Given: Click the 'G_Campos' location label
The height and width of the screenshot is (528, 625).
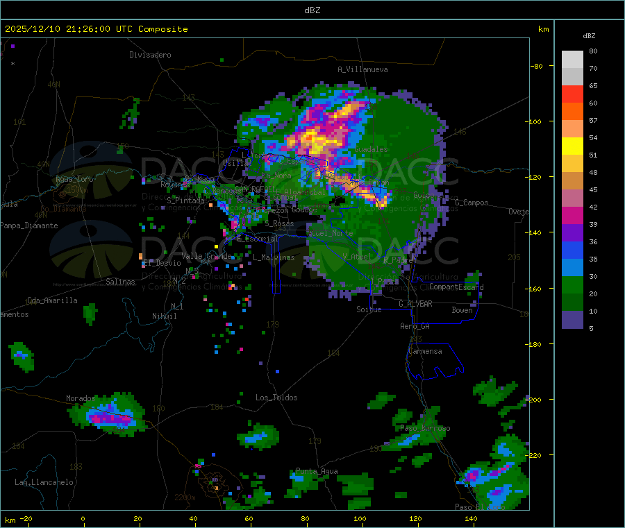Looking at the screenshot, I should (x=472, y=203).
